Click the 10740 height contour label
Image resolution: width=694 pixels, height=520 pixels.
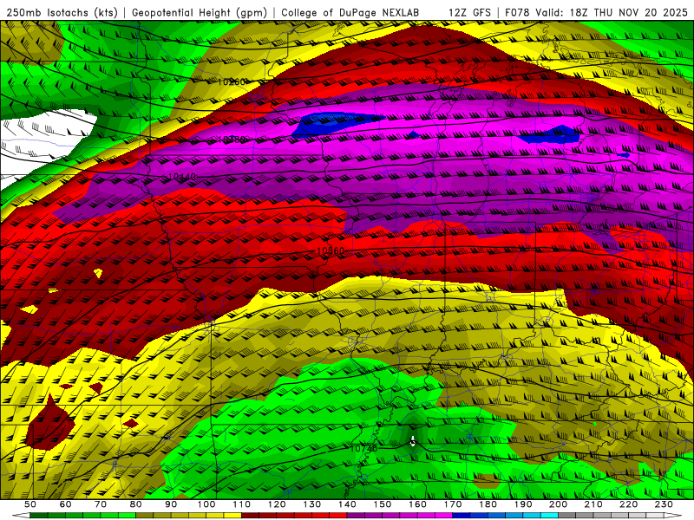click(x=363, y=448)
